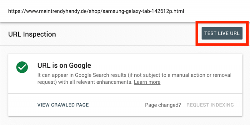The height and width of the screenshot is (125, 250).
Task: Click the 'It can appear in Google Search' description
Action: [x=134, y=79]
